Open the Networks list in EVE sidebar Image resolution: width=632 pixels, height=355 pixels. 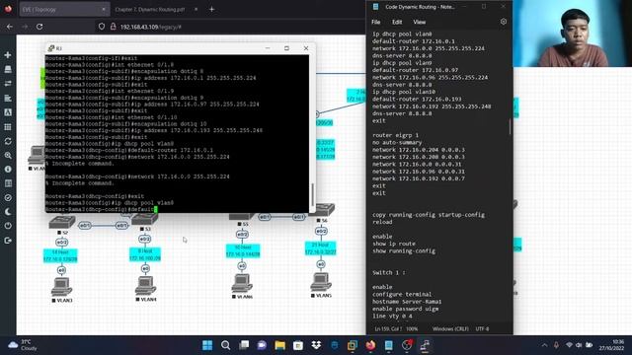click(x=8, y=83)
